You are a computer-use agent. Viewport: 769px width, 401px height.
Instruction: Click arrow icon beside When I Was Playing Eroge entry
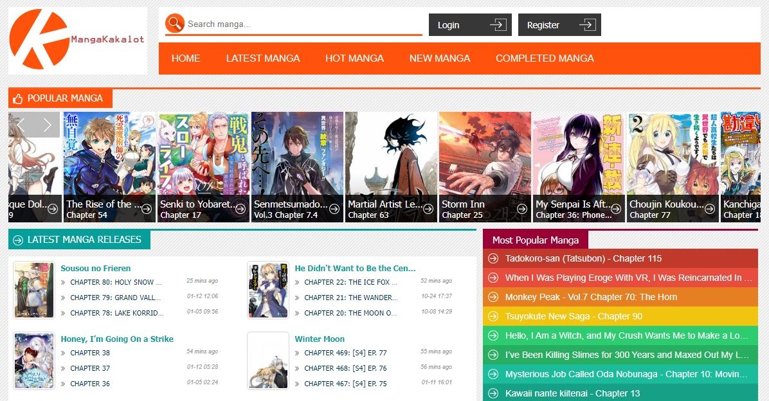pyautogui.click(x=493, y=278)
